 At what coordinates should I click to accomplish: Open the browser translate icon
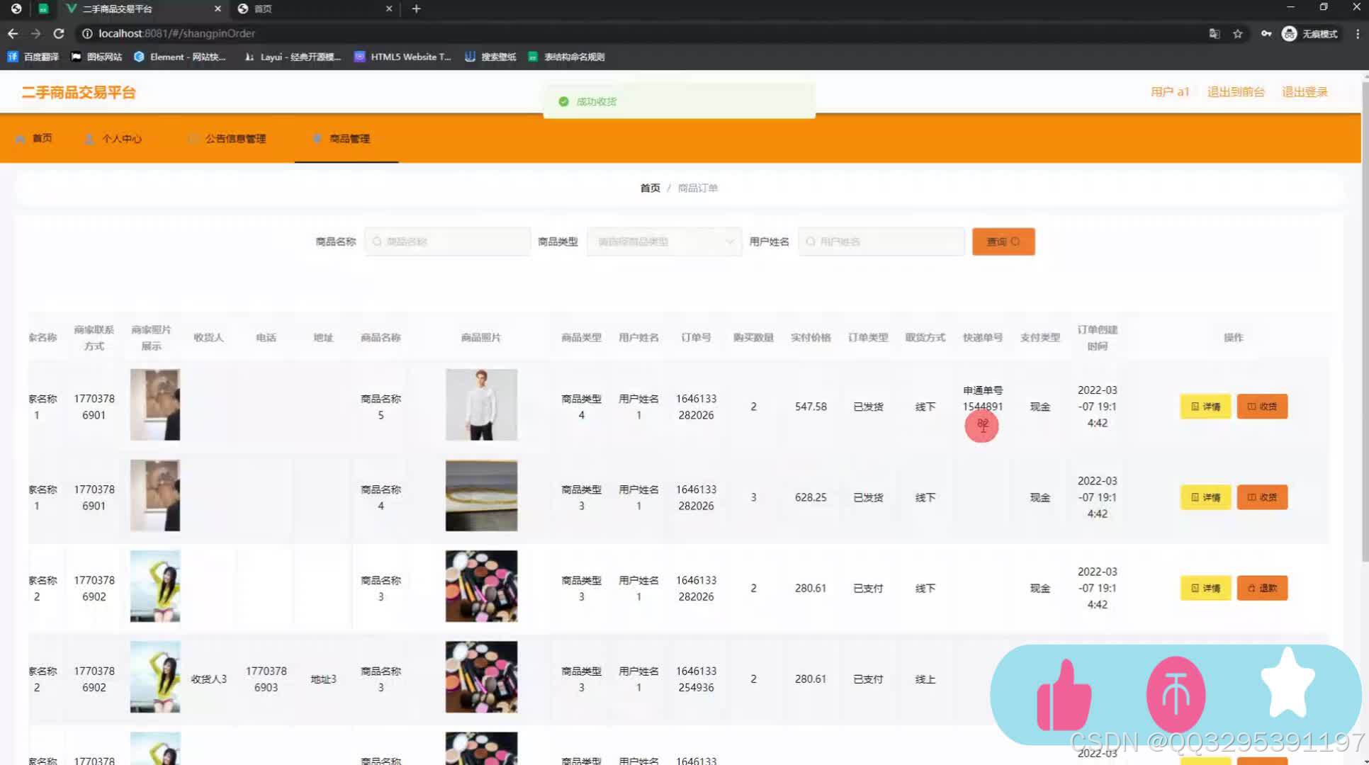(x=1215, y=33)
